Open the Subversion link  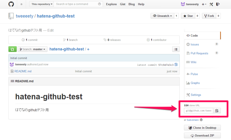(x=193, y=120)
